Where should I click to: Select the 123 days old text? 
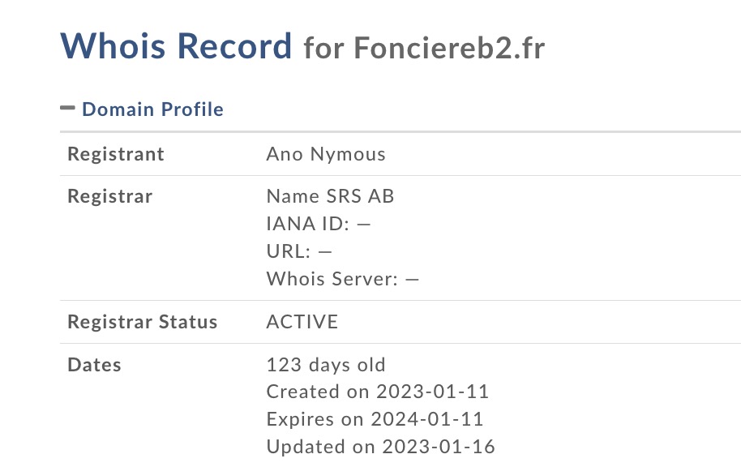click(326, 364)
